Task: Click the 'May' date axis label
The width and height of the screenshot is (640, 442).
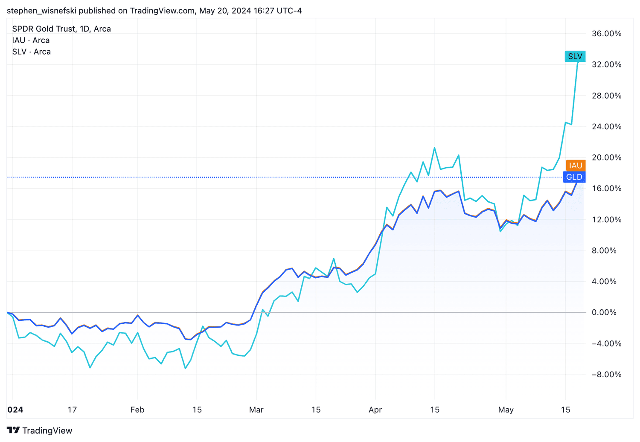Action: coord(506,410)
